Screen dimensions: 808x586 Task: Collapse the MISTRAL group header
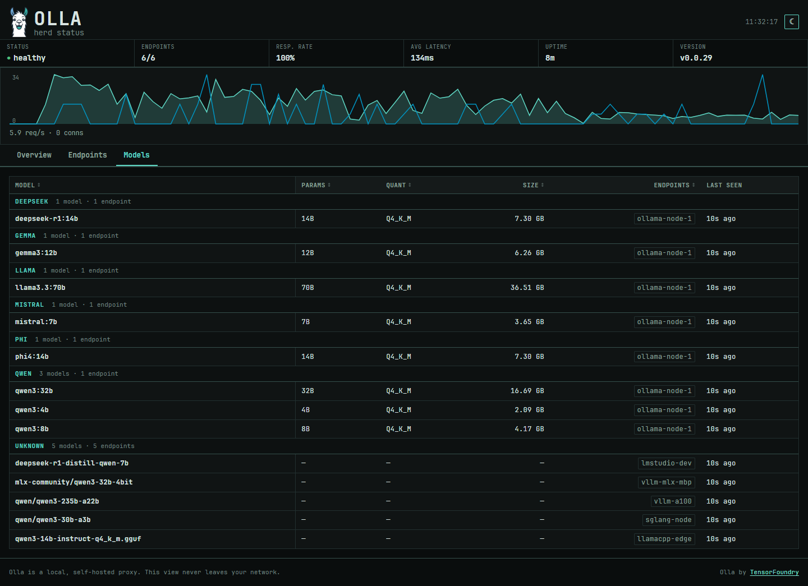click(404, 305)
